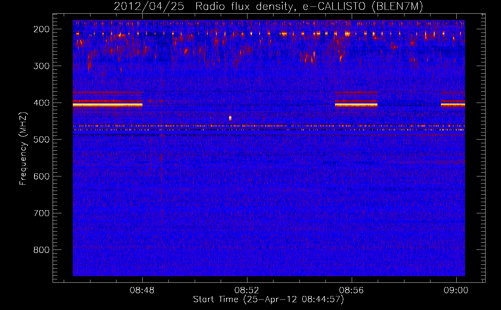Click the 600 frequency tick label
The image size is (501, 310).
coord(41,176)
